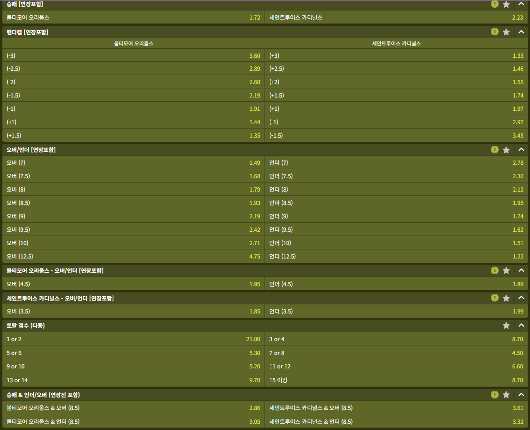Bet total score 7 or 8 at 4.50
Viewport: 530px width, 430px height.
click(x=397, y=353)
